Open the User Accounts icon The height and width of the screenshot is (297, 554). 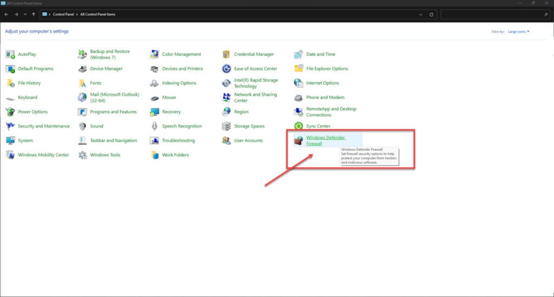point(226,140)
